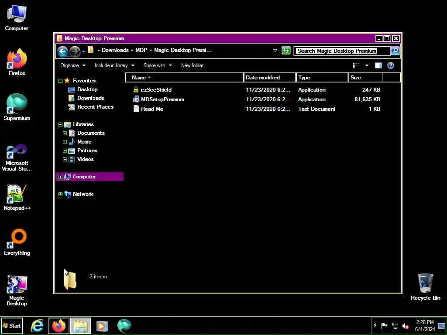The image size is (447, 335).
Task: Collapse the Libraries tree section
Action: click(x=60, y=124)
